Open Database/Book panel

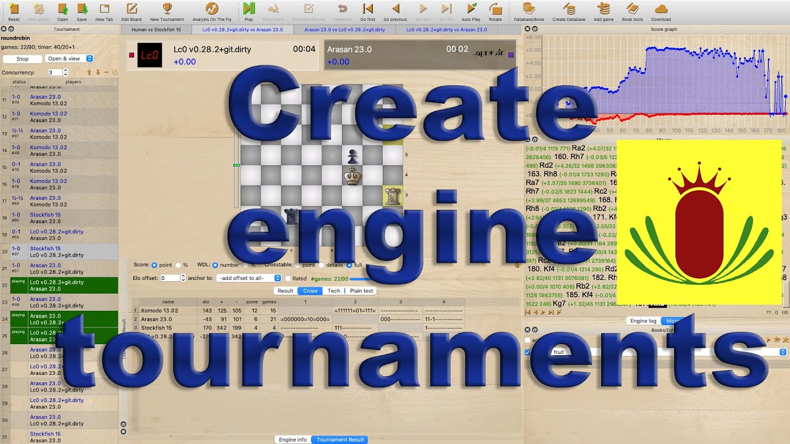pyautogui.click(x=529, y=9)
